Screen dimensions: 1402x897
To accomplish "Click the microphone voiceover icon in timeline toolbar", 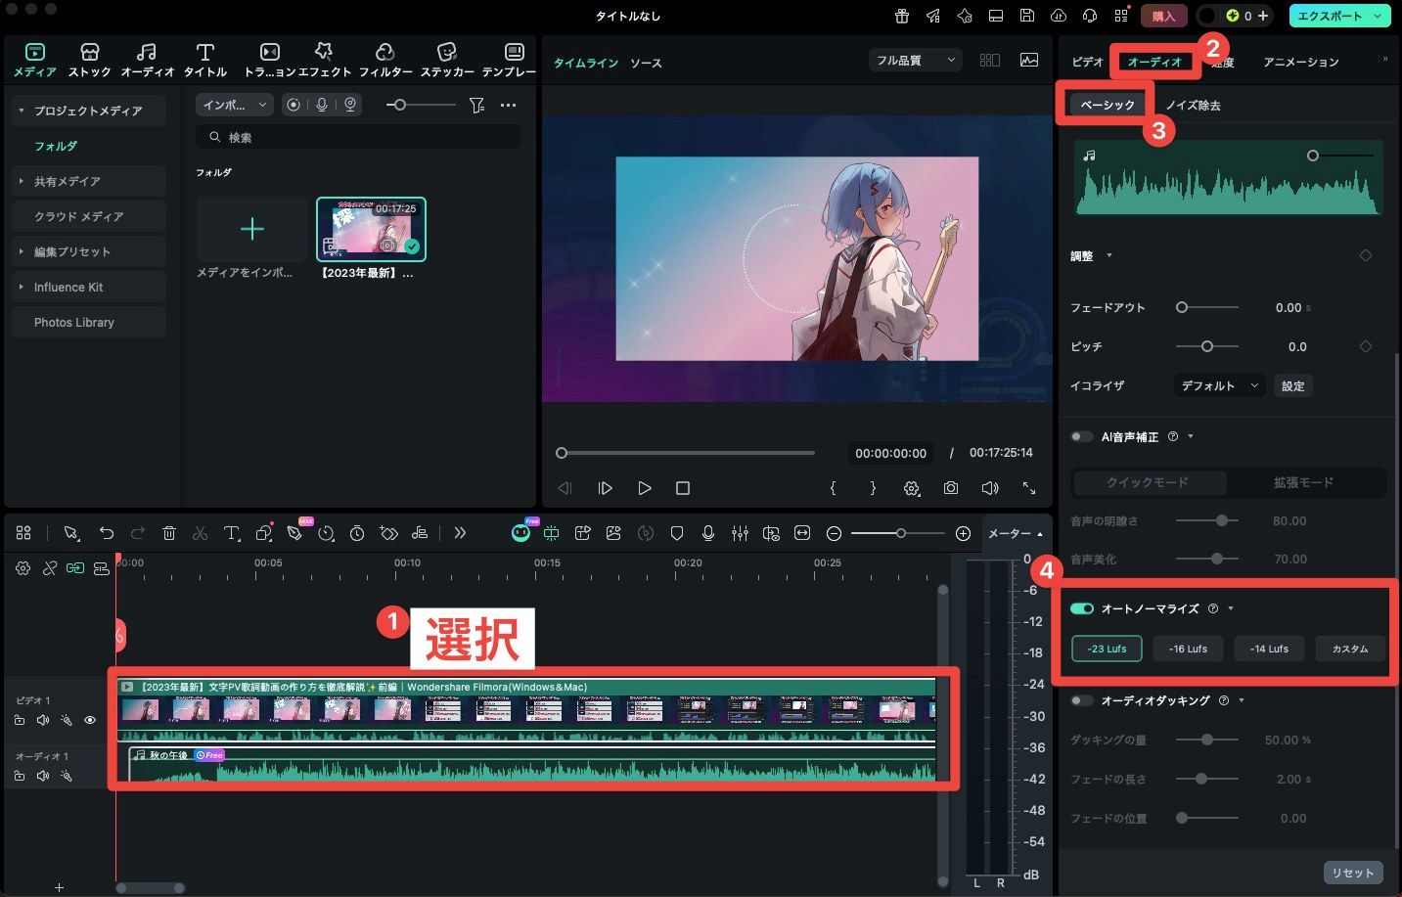I will 708,533.
